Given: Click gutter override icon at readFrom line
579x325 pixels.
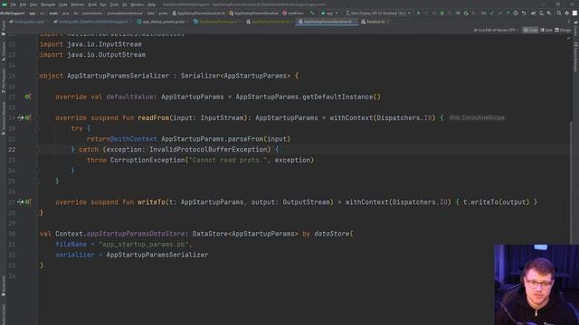Looking at the screenshot, I should (28, 118).
